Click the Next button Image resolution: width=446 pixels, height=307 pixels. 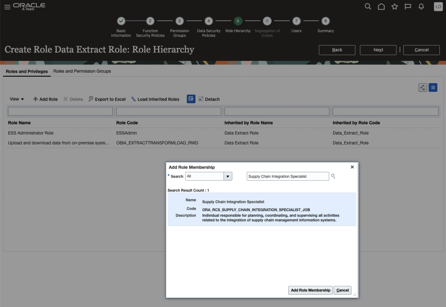point(378,50)
